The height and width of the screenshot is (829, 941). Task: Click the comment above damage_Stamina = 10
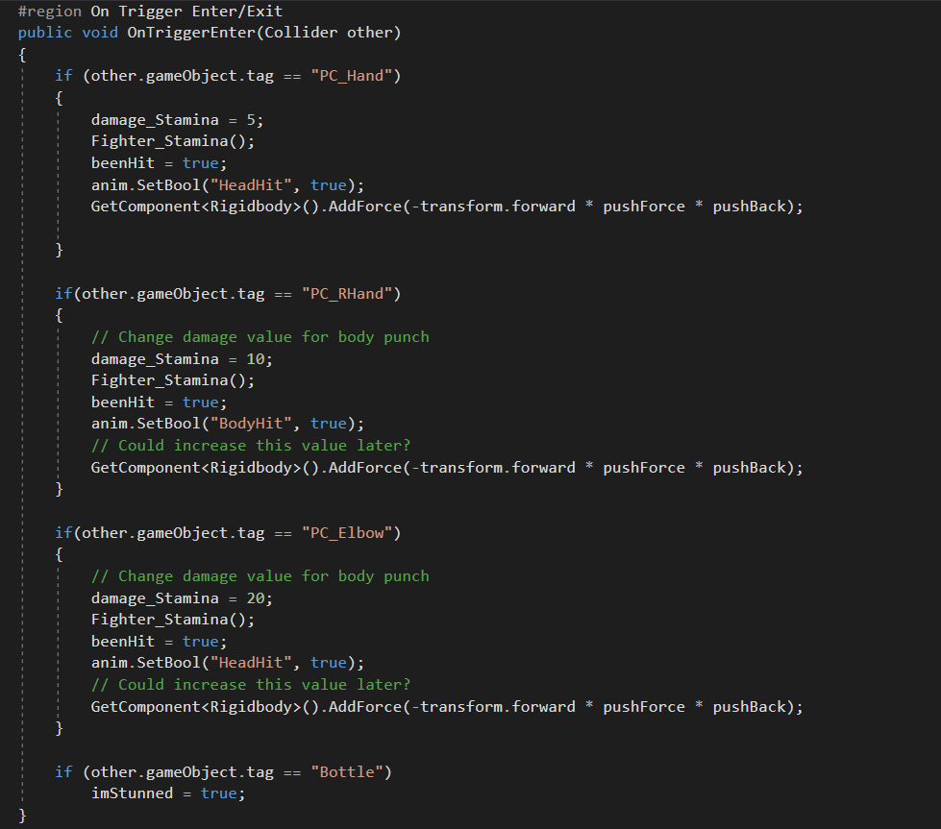[x=260, y=337]
